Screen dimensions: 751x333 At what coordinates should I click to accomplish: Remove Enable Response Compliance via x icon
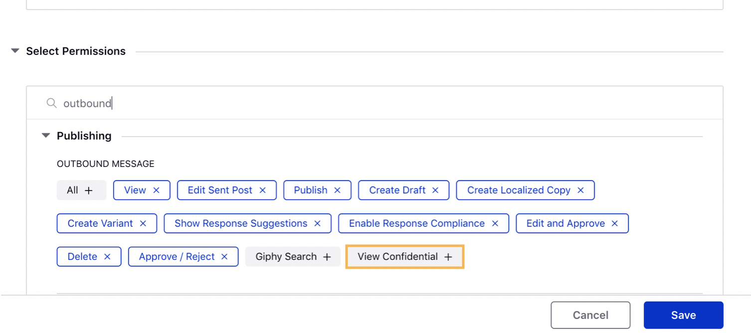coord(495,224)
